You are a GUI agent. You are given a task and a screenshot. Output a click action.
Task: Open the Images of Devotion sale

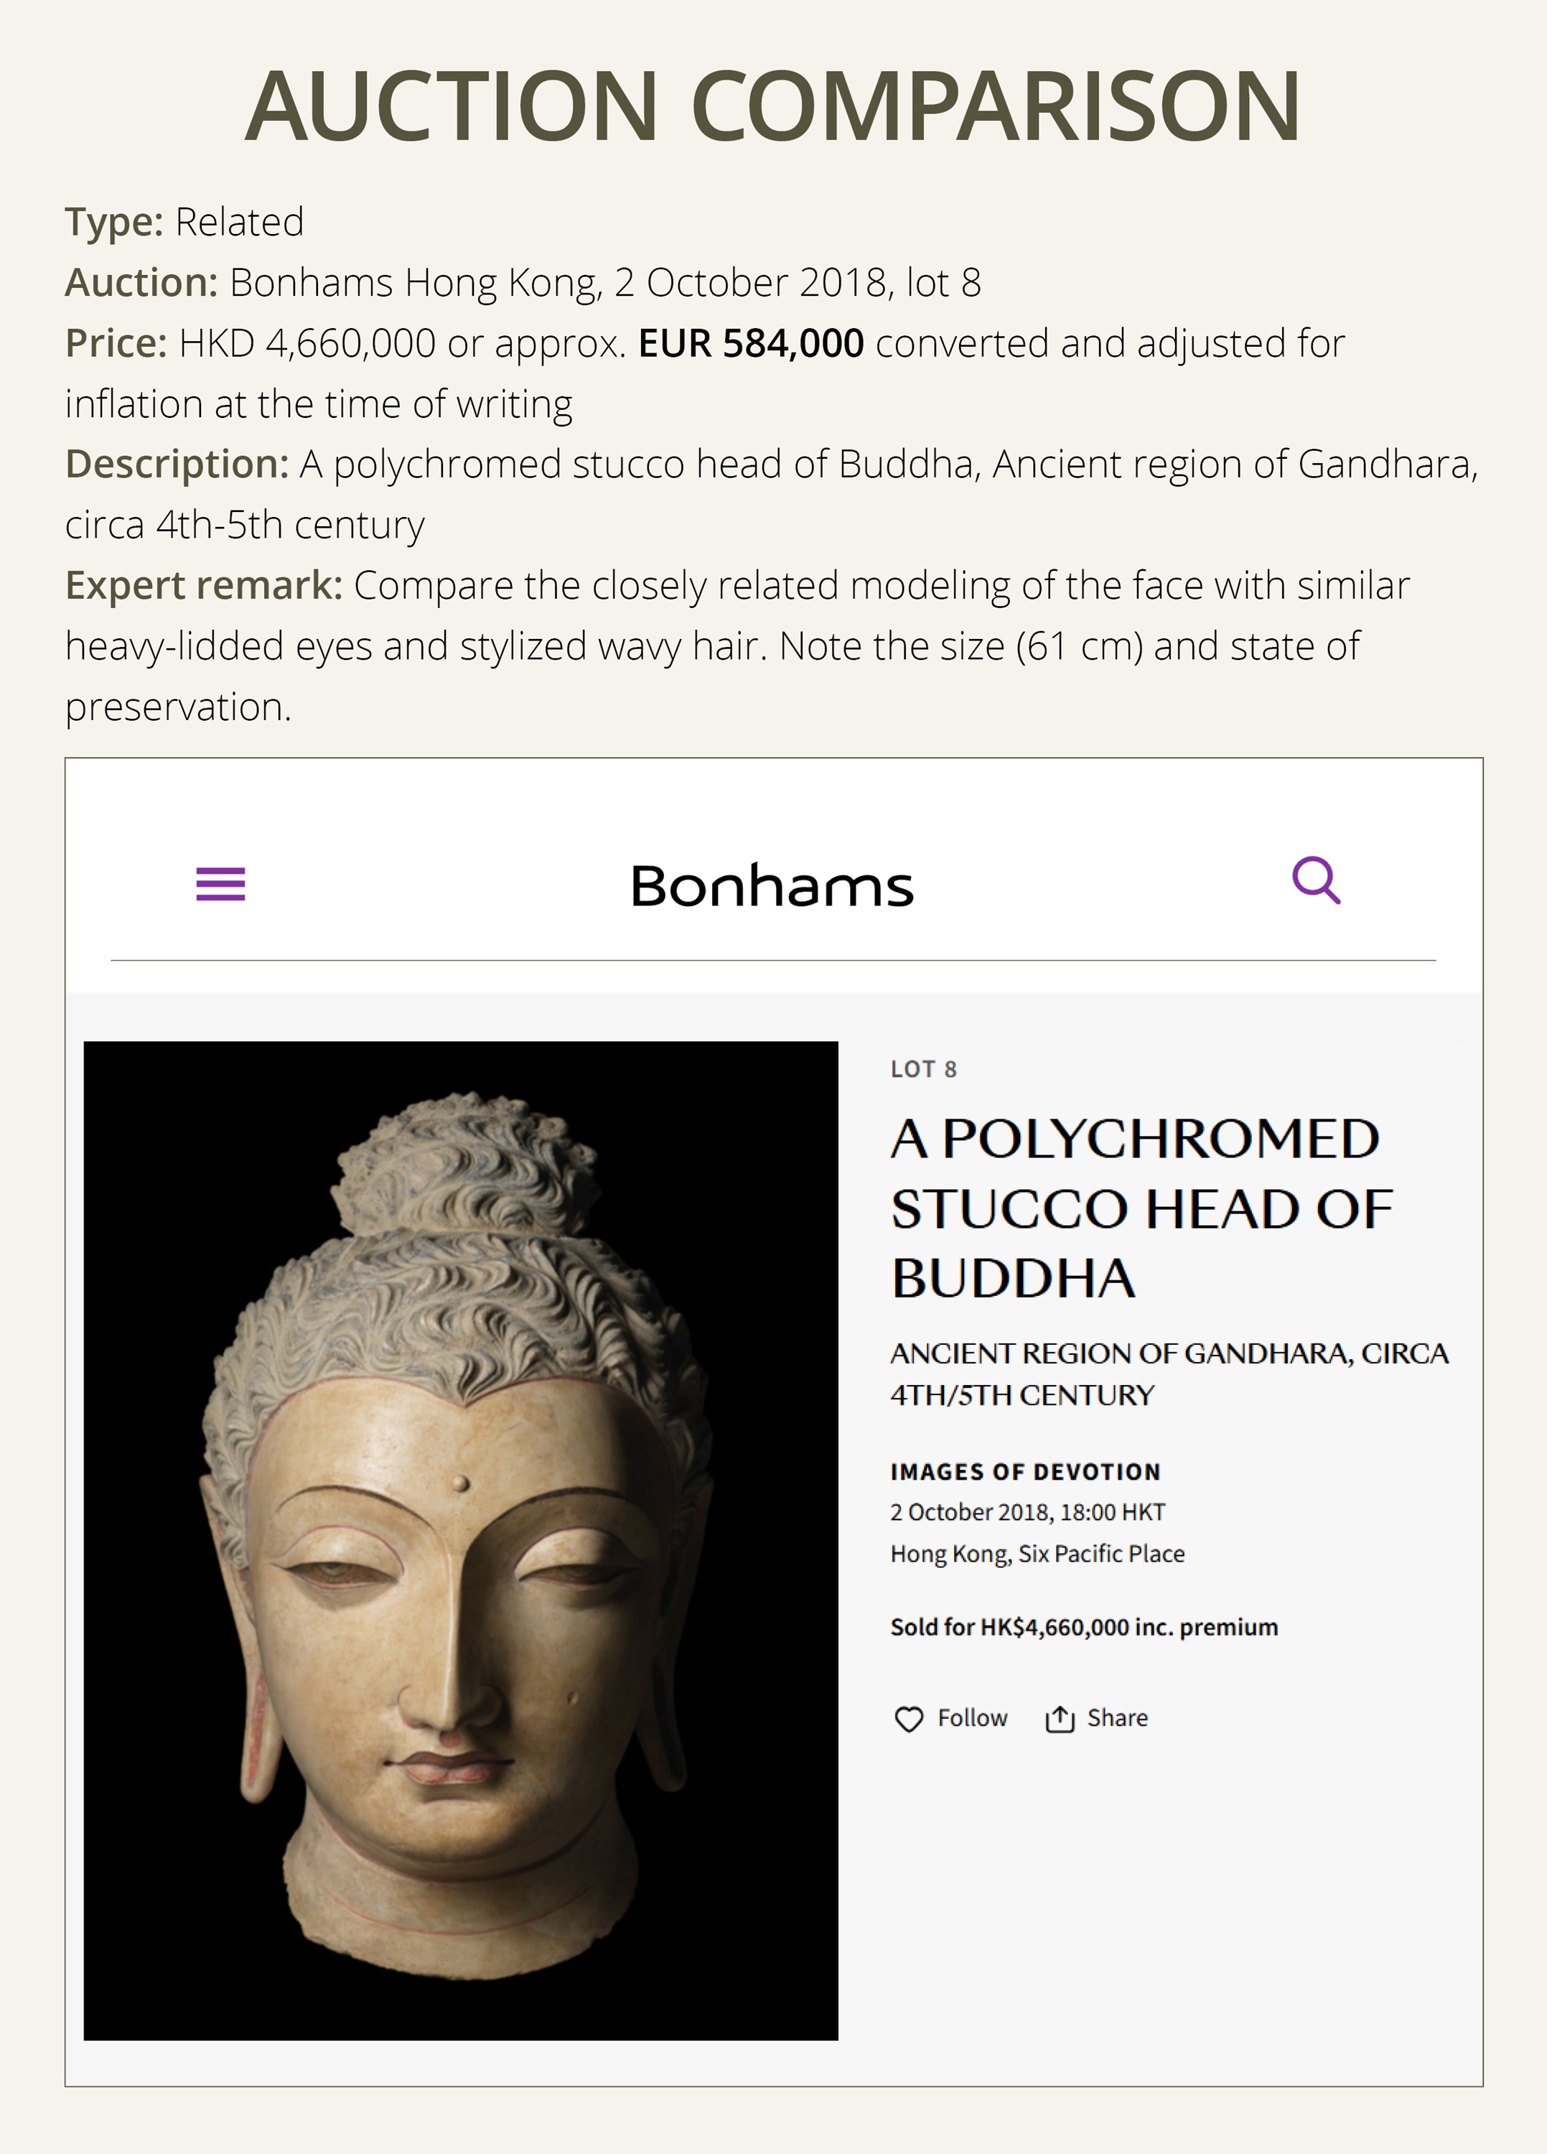click(1024, 1472)
